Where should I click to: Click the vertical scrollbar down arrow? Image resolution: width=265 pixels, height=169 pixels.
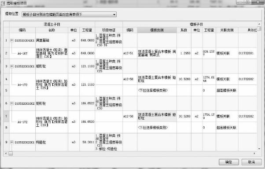(x=259, y=149)
